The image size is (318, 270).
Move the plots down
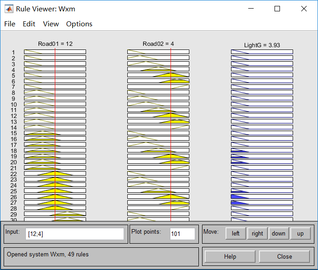279,233
